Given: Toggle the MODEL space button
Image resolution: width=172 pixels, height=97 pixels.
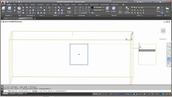Looking at the screenshot, I should 95,94.
